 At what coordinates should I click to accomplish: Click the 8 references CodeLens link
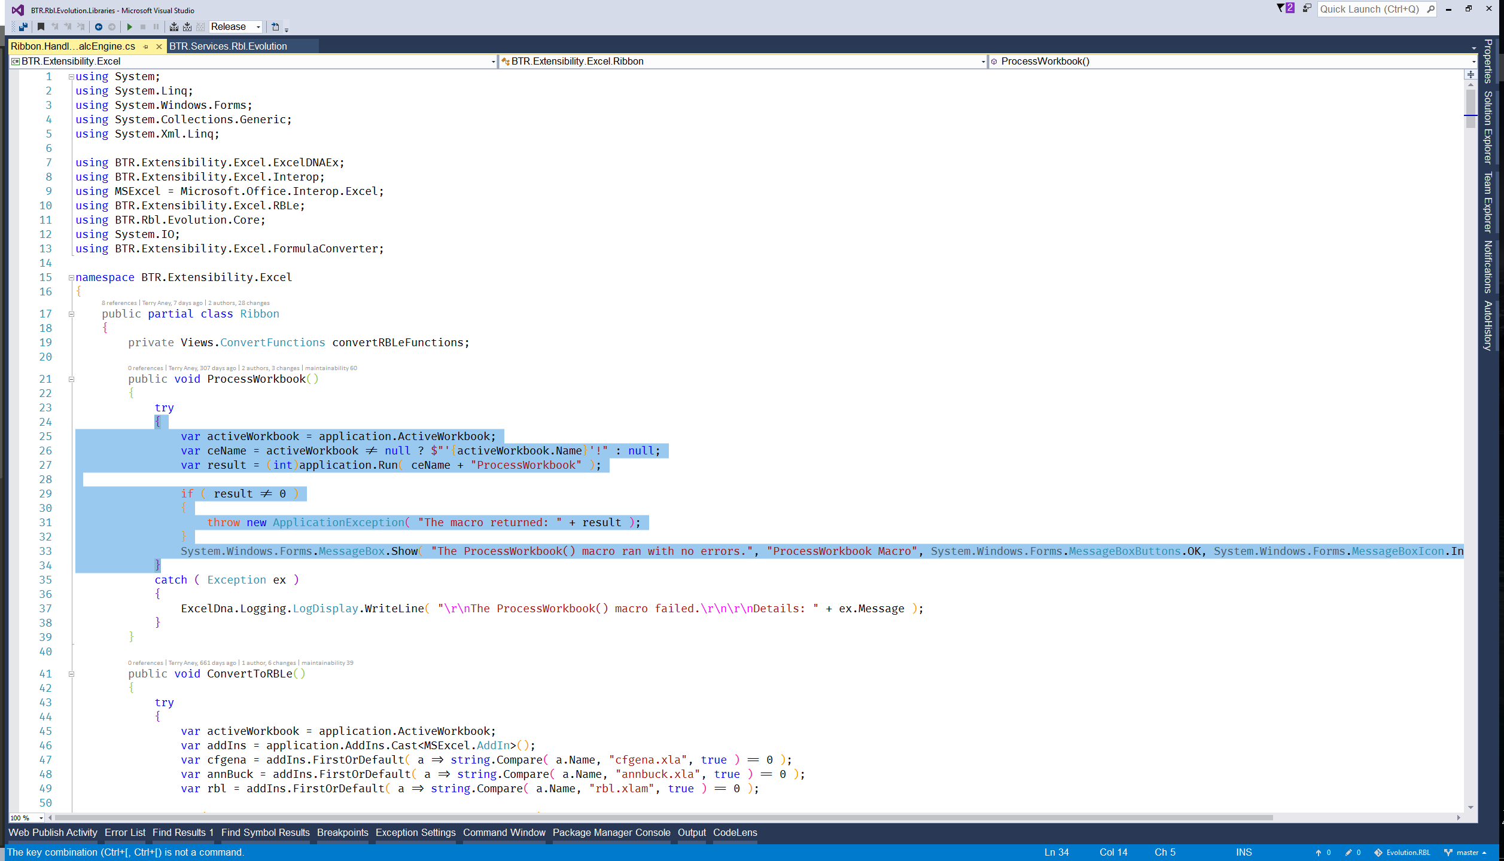tap(119, 303)
